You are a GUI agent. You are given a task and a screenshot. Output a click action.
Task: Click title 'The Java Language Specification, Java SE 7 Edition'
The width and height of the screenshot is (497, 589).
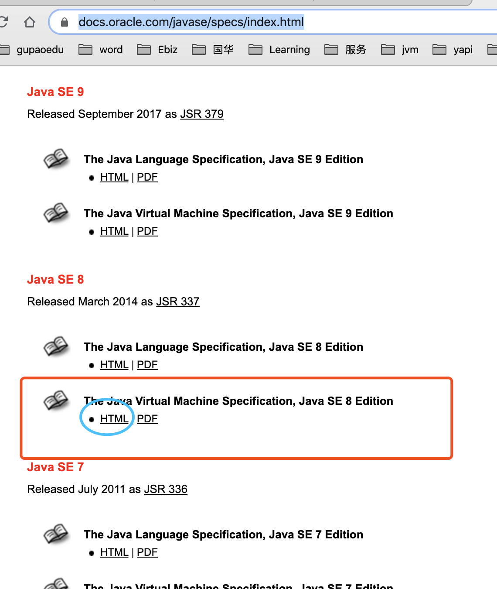[x=223, y=534]
